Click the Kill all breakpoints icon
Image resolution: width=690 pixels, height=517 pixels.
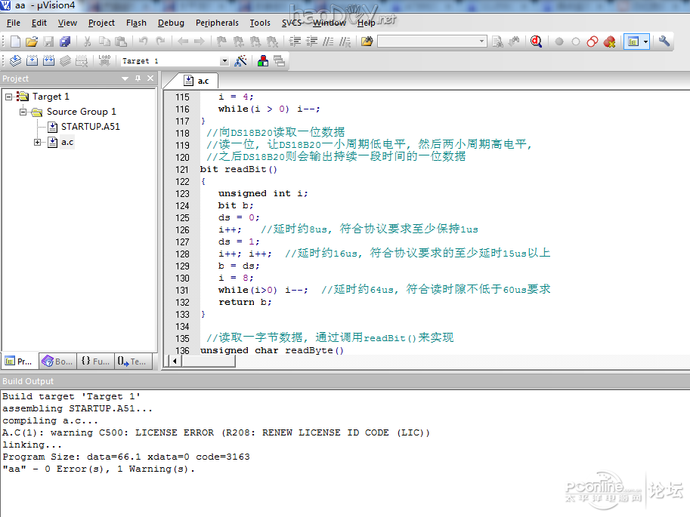609,42
